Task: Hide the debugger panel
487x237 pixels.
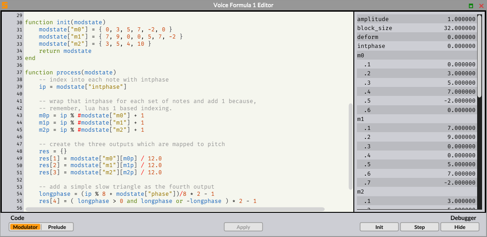Action: 460,227
